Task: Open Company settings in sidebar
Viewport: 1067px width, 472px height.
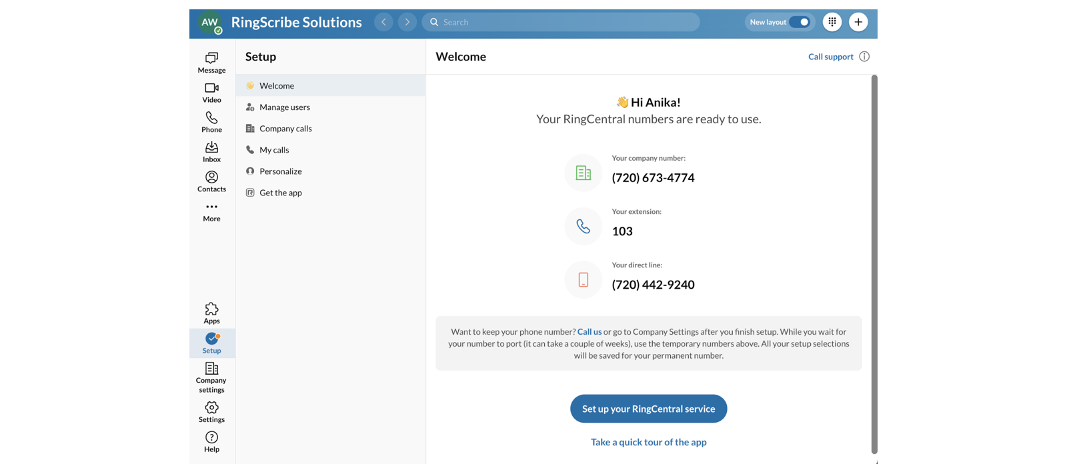Action: point(211,377)
